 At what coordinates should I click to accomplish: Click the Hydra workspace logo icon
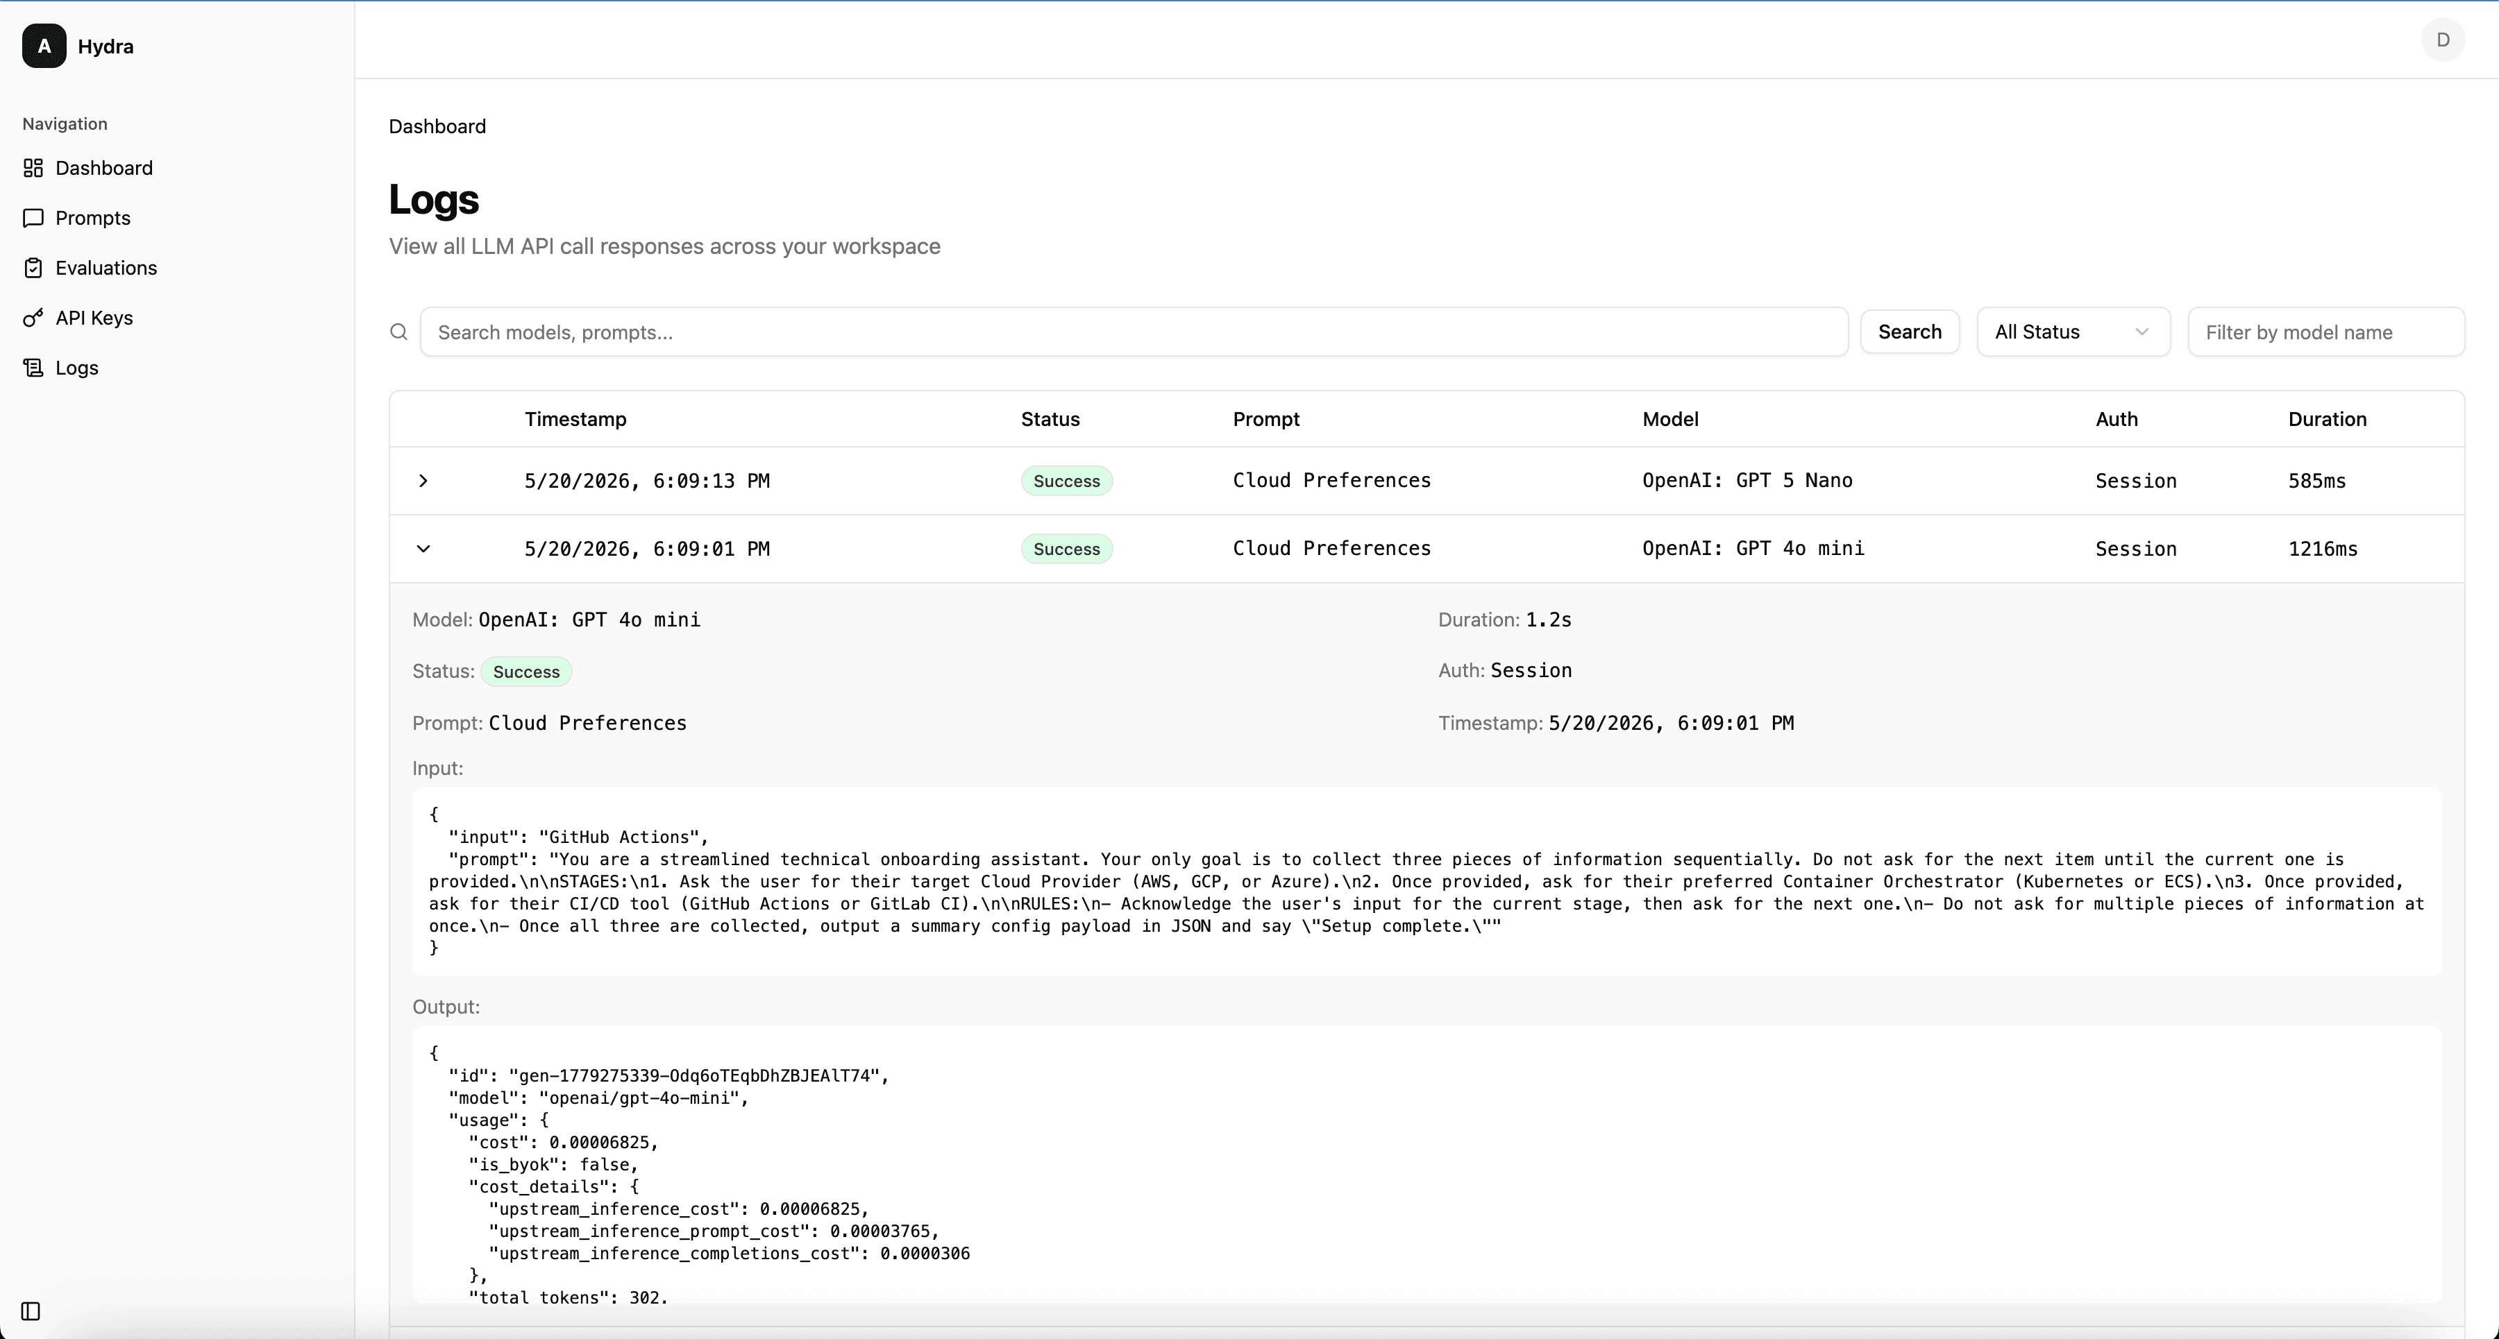click(x=44, y=46)
